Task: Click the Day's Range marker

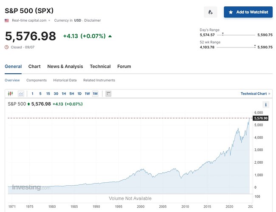Action: pyautogui.click(x=222, y=34)
